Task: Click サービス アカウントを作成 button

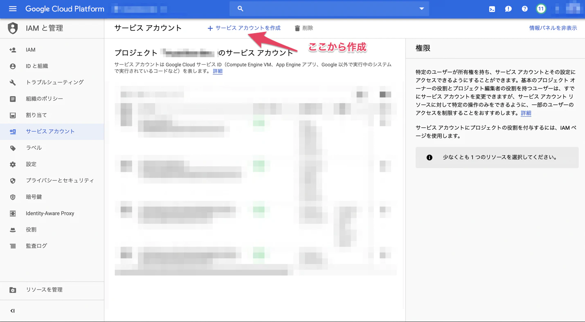Action: 244,28
